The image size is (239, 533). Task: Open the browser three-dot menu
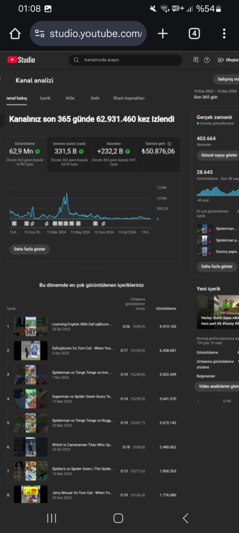pyautogui.click(x=224, y=33)
